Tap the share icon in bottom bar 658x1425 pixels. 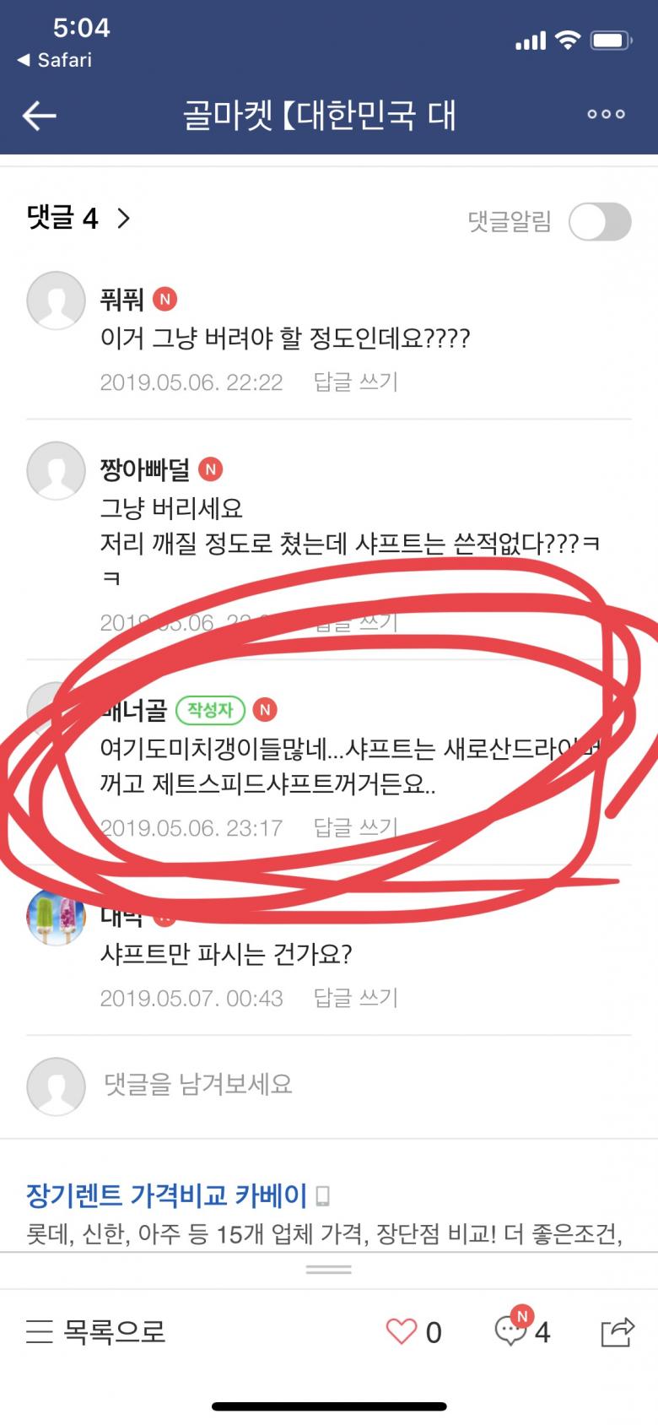pos(617,1331)
